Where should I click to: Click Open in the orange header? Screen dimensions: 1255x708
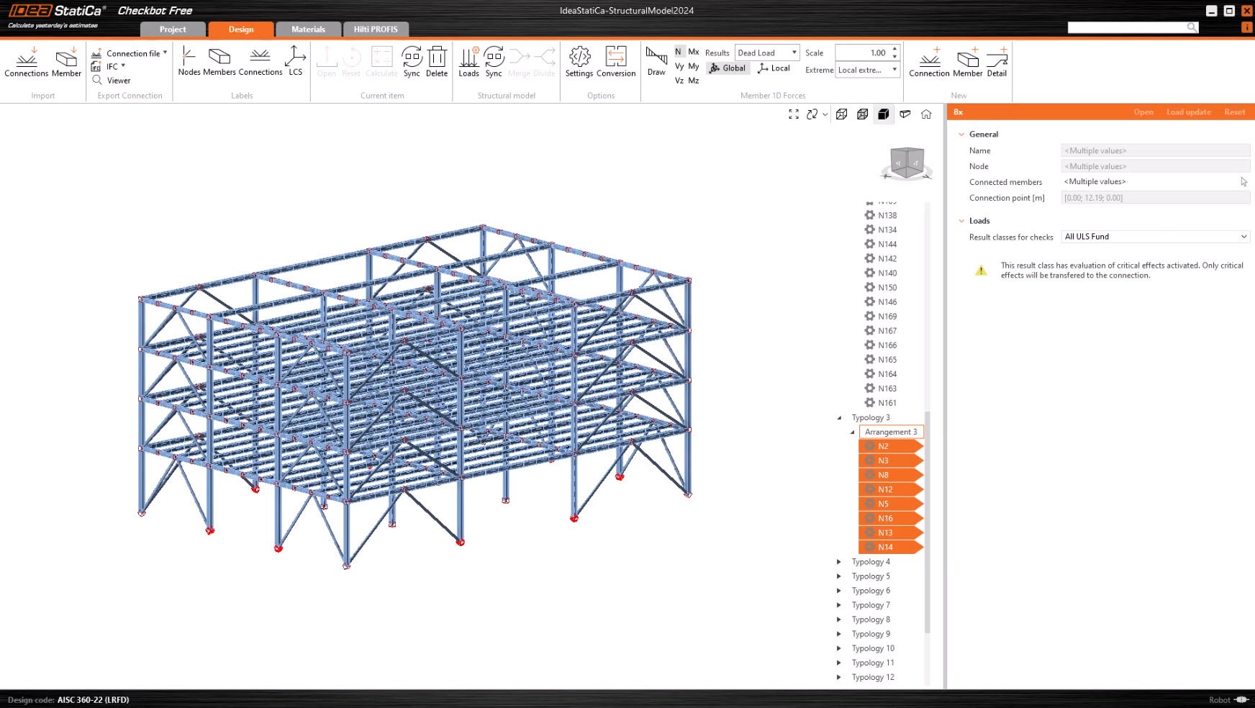pos(1143,112)
